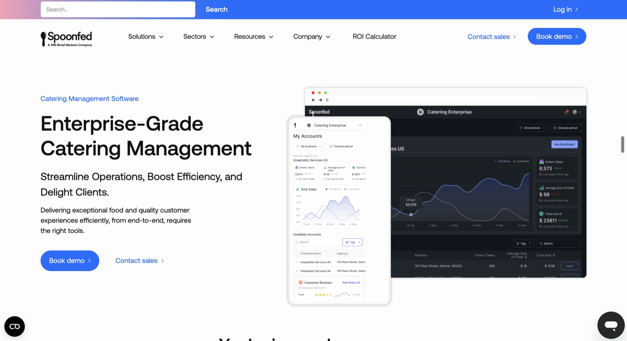Click the "Streamline Operations, Boost Efficiency" subheading
Viewport: 627px width, 341px height.
tap(141, 184)
